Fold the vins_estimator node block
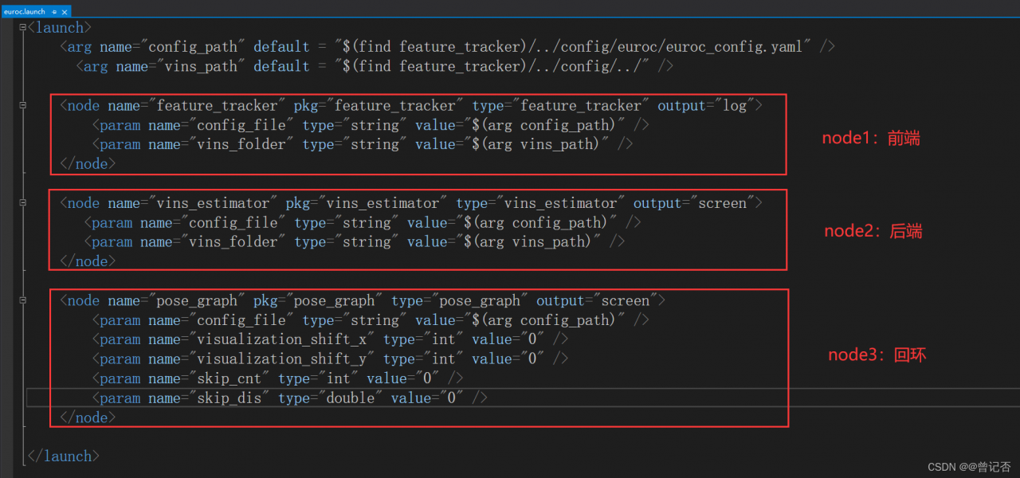 23,203
